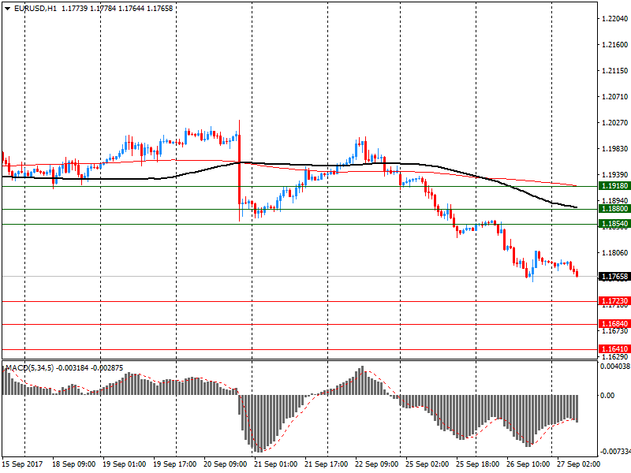The width and height of the screenshot is (631, 473).
Task: Select the red 1.16410 support level tag
Action: (x=614, y=348)
